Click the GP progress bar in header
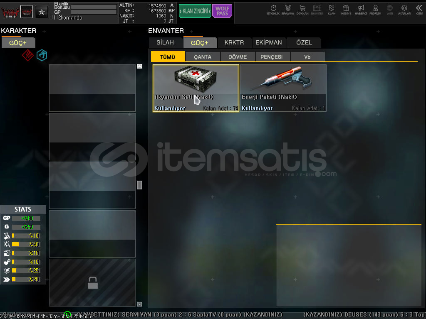This screenshot has height=319, width=426. tap(94, 12)
